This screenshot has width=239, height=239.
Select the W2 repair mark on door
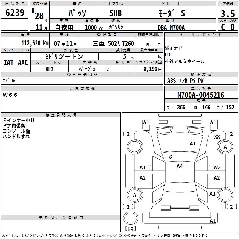pos(217,168)
